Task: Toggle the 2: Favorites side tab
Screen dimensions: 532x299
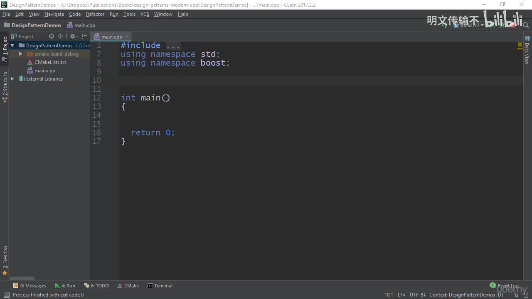Action: tap(5, 260)
